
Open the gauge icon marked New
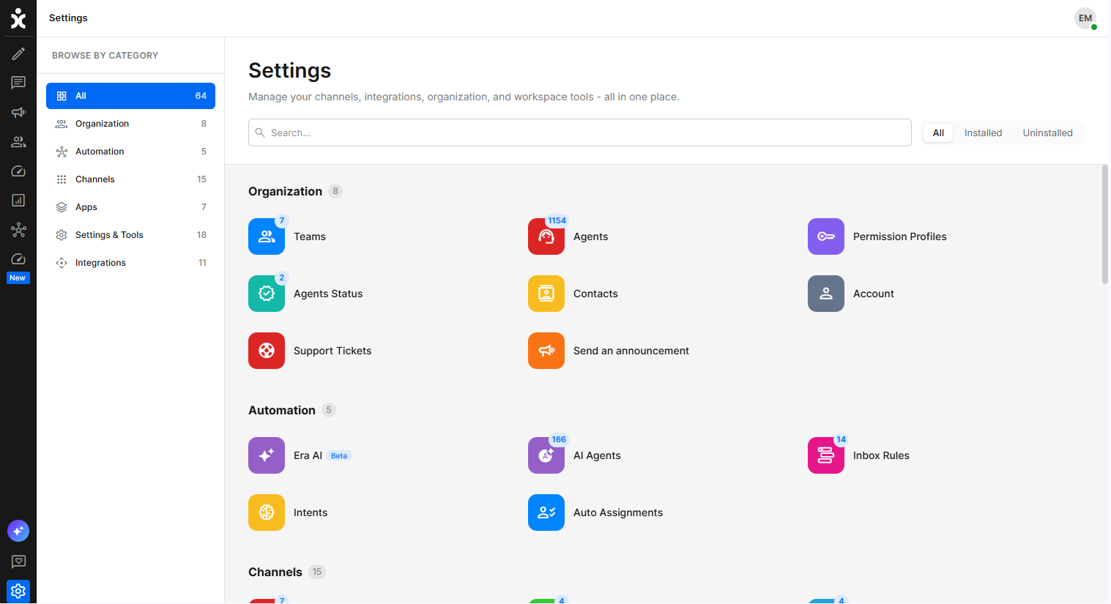(x=18, y=259)
